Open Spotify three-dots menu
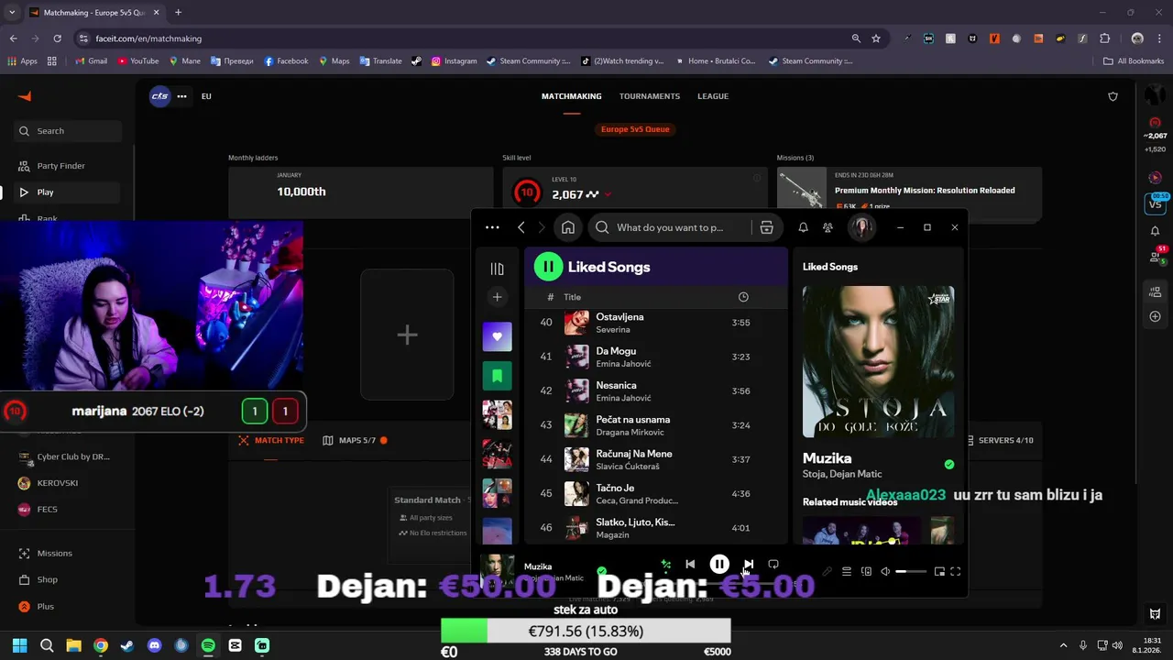1173x660 pixels. (492, 227)
